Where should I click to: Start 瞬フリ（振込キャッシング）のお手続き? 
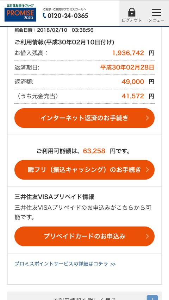pyautogui.click(x=84, y=170)
